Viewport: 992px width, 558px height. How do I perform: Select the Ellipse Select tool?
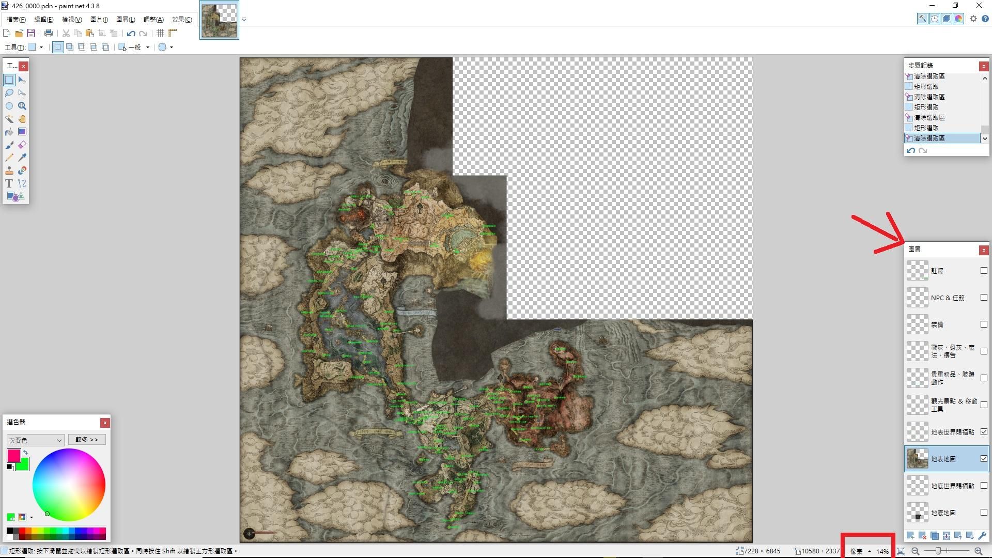[x=9, y=106]
